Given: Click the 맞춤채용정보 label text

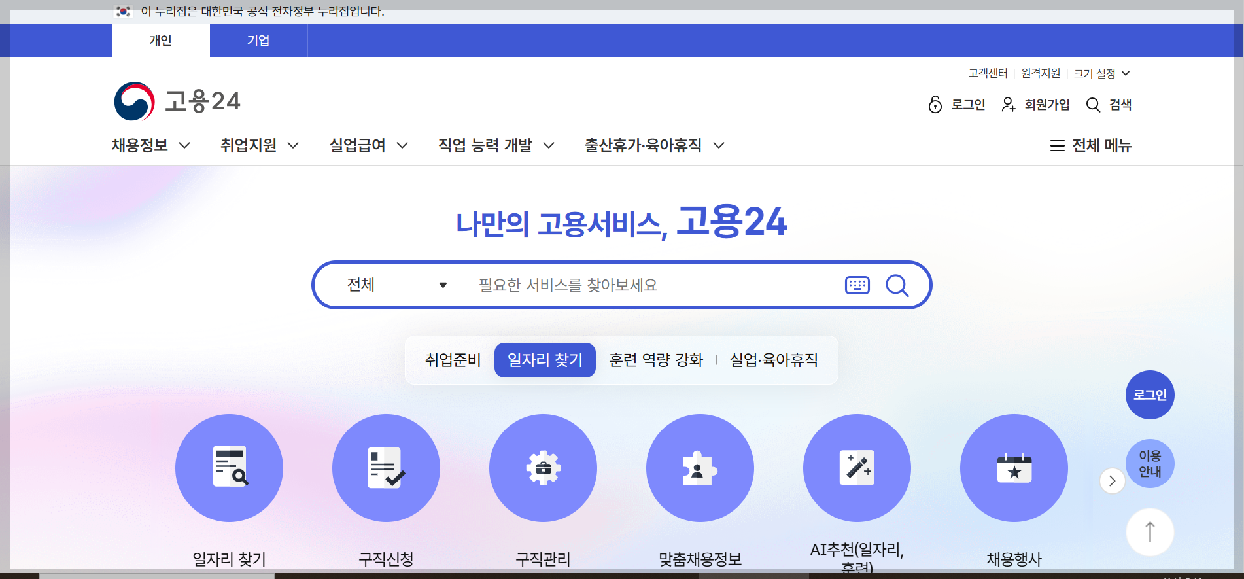Looking at the screenshot, I should pyautogui.click(x=700, y=559).
